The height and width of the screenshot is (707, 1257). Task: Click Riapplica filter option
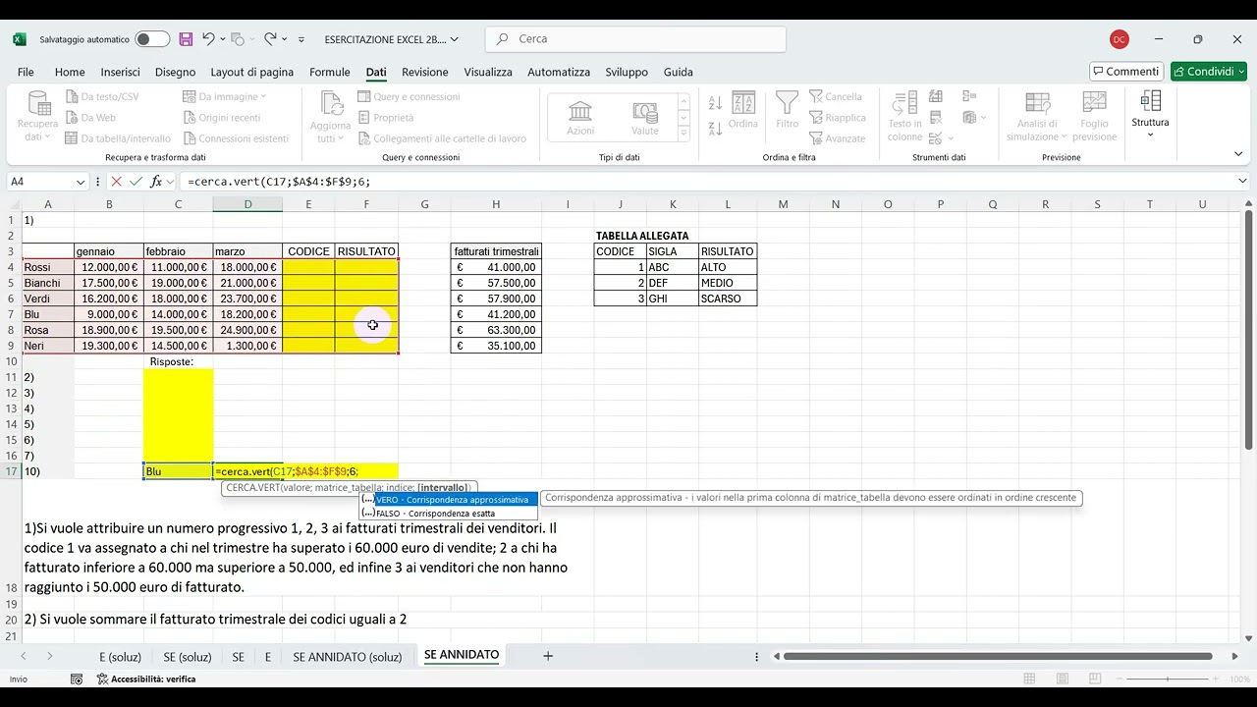point(838,118)
